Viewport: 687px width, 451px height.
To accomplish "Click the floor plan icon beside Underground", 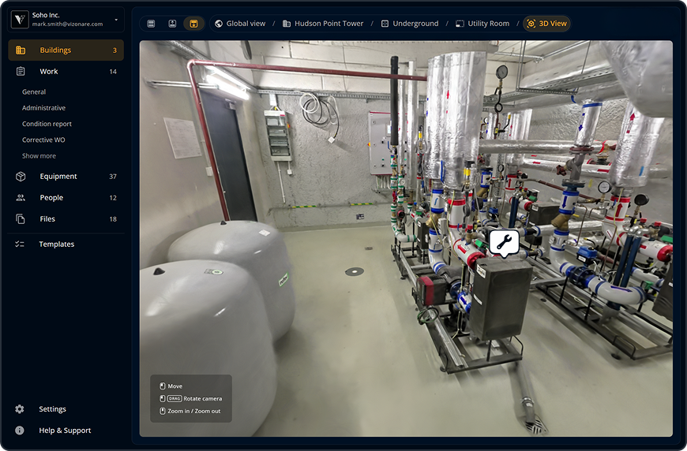I will pyautogui.click(x=385, y=24).
